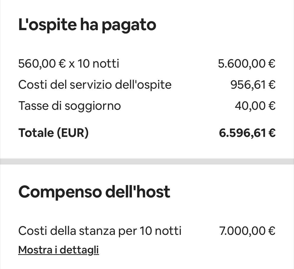Click the "L'ospite ha pagato" heading
Image resolution: width=294 pixels, height=269 pixels.
[x=87, y=25]
